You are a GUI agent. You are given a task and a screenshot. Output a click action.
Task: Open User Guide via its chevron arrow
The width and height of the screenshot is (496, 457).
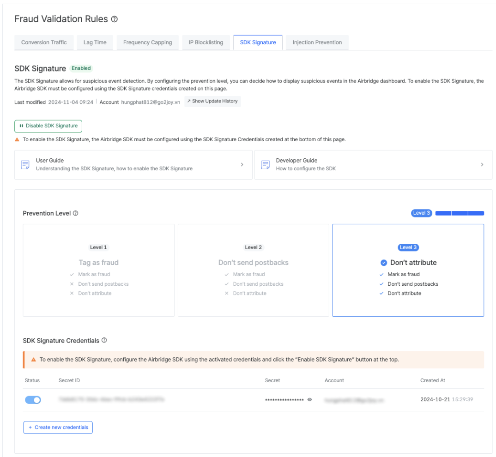(x=242, y=164)
